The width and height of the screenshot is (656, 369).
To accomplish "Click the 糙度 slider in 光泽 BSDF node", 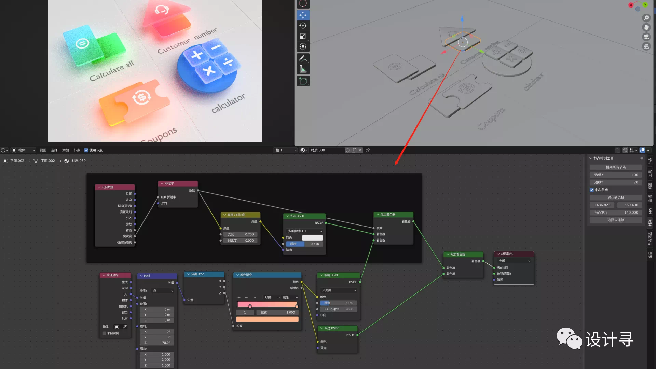I will (304, 244).
